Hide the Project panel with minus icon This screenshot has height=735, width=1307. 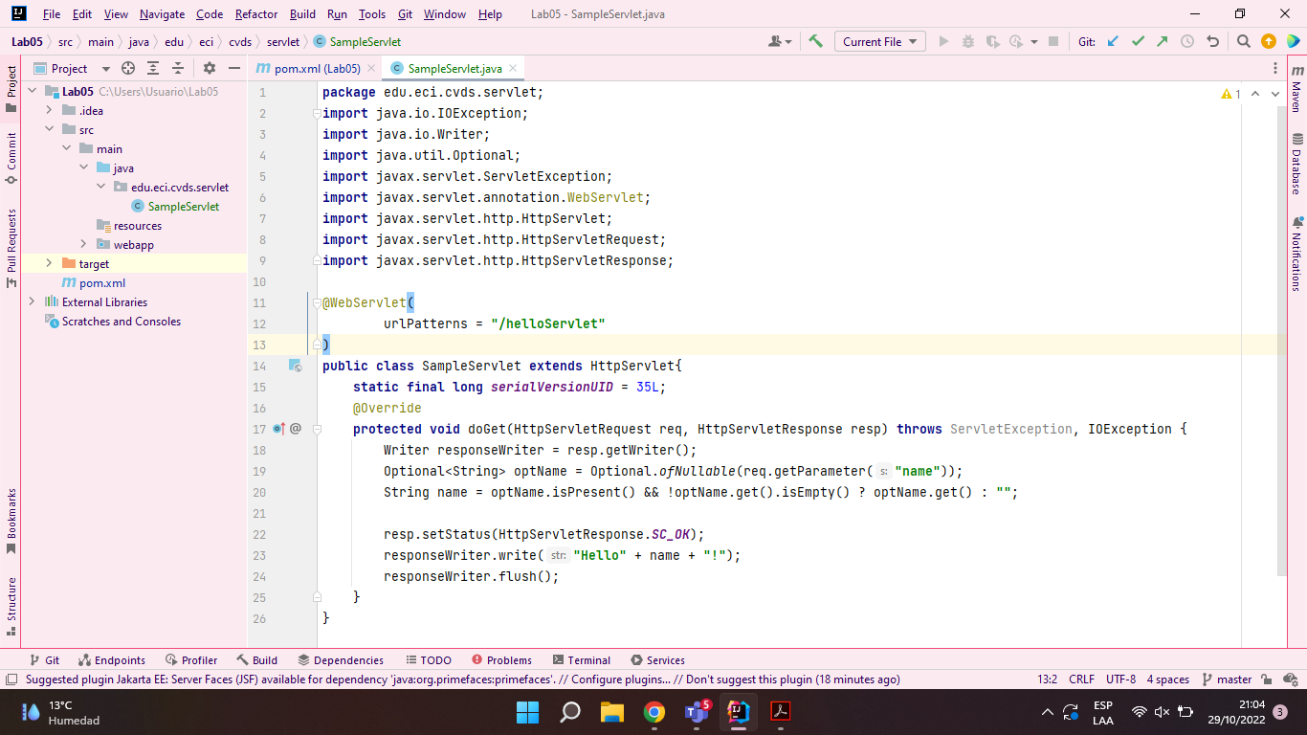234,68
